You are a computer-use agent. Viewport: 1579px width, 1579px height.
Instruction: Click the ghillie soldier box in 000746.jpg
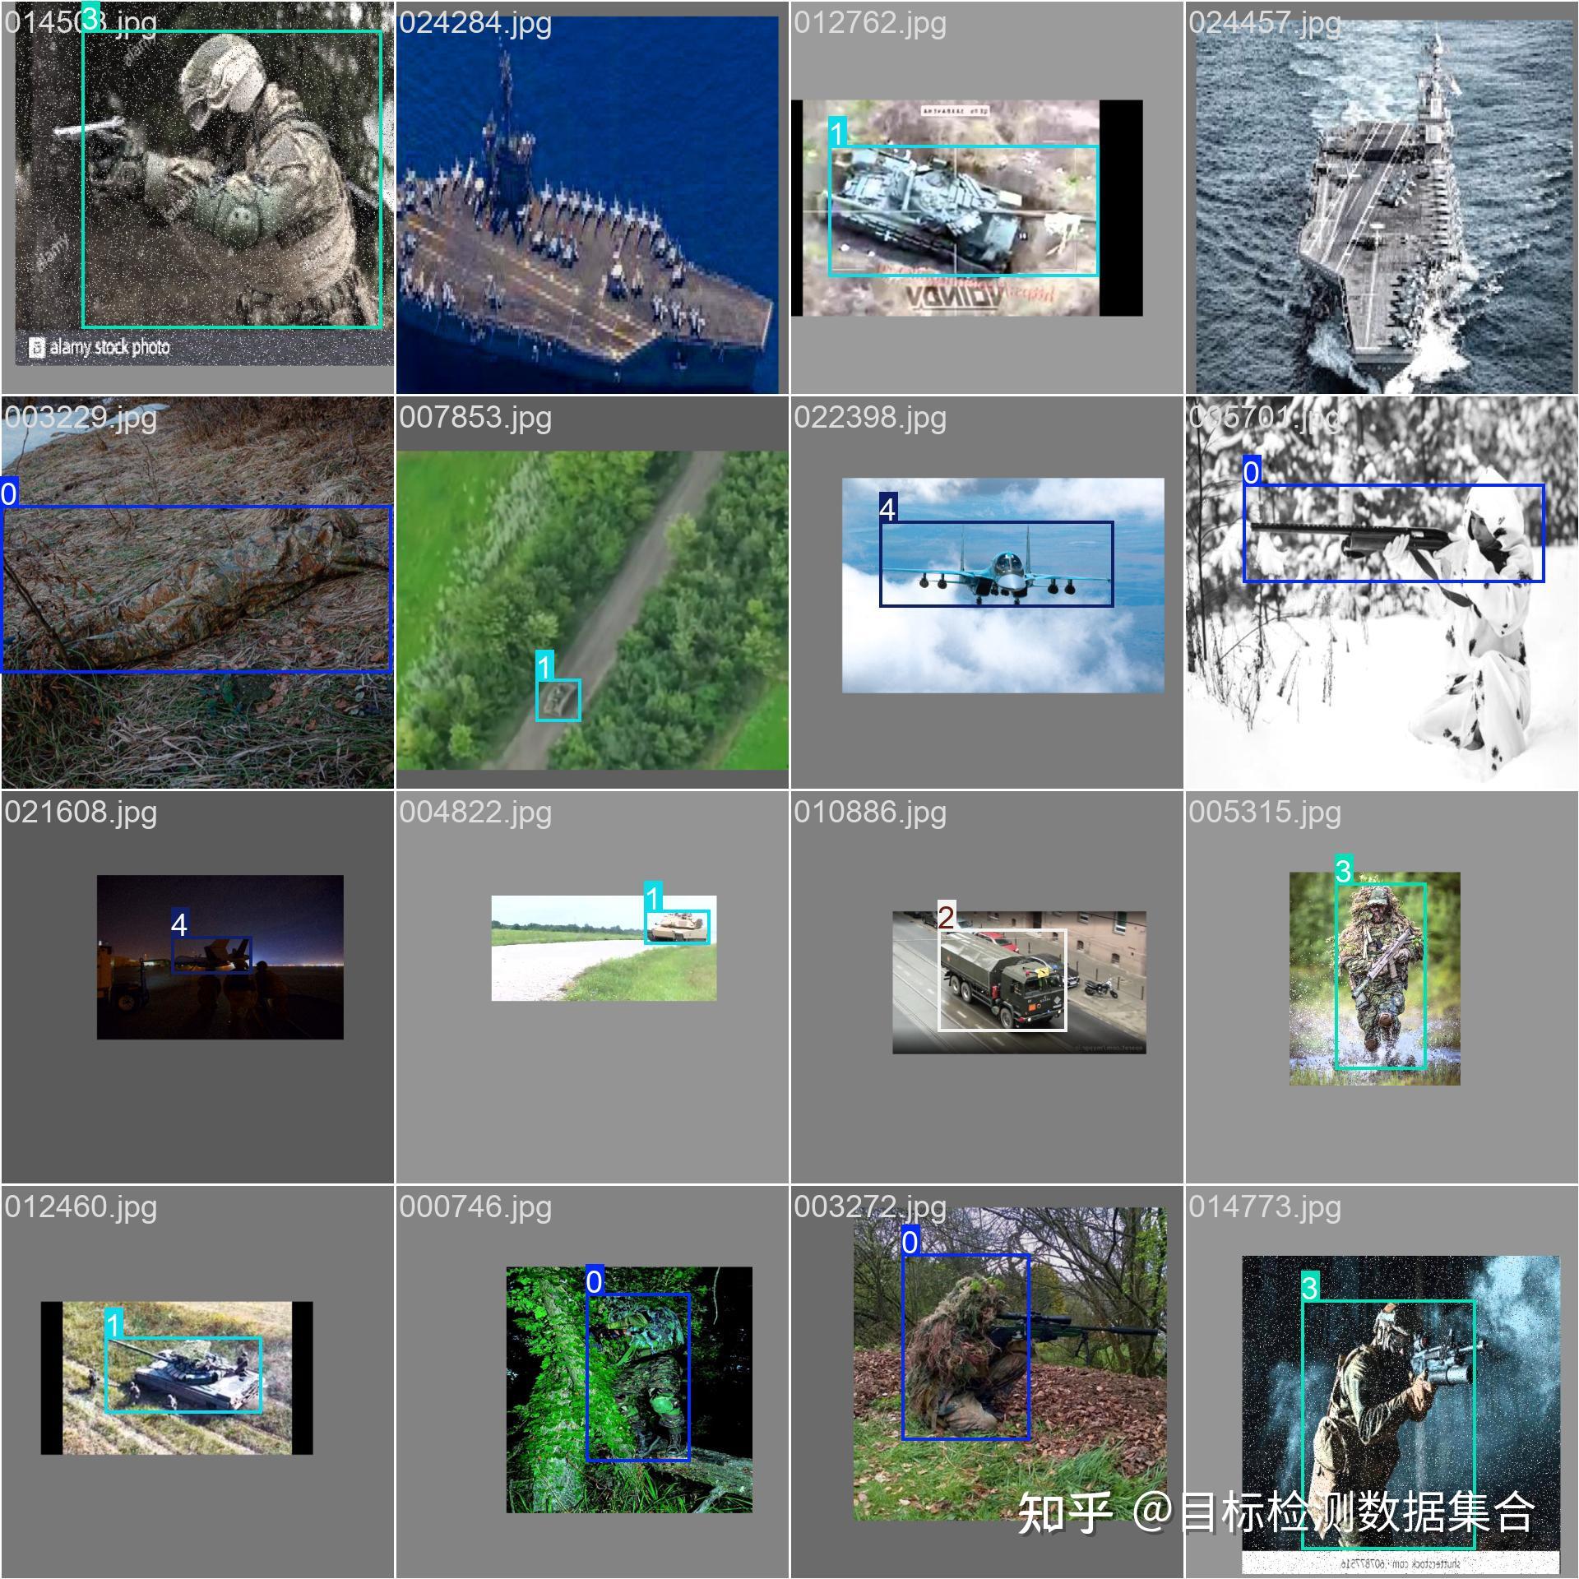638,1377
